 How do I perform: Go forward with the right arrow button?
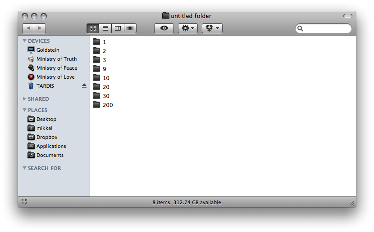pos(40,28)
